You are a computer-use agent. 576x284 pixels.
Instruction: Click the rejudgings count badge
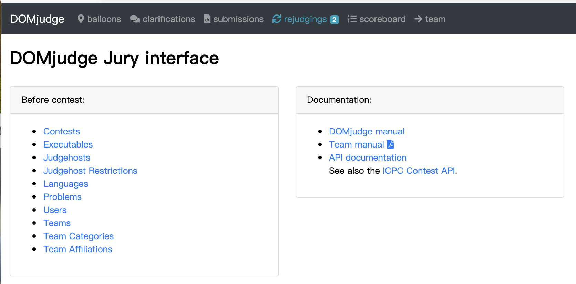point(334,20)
